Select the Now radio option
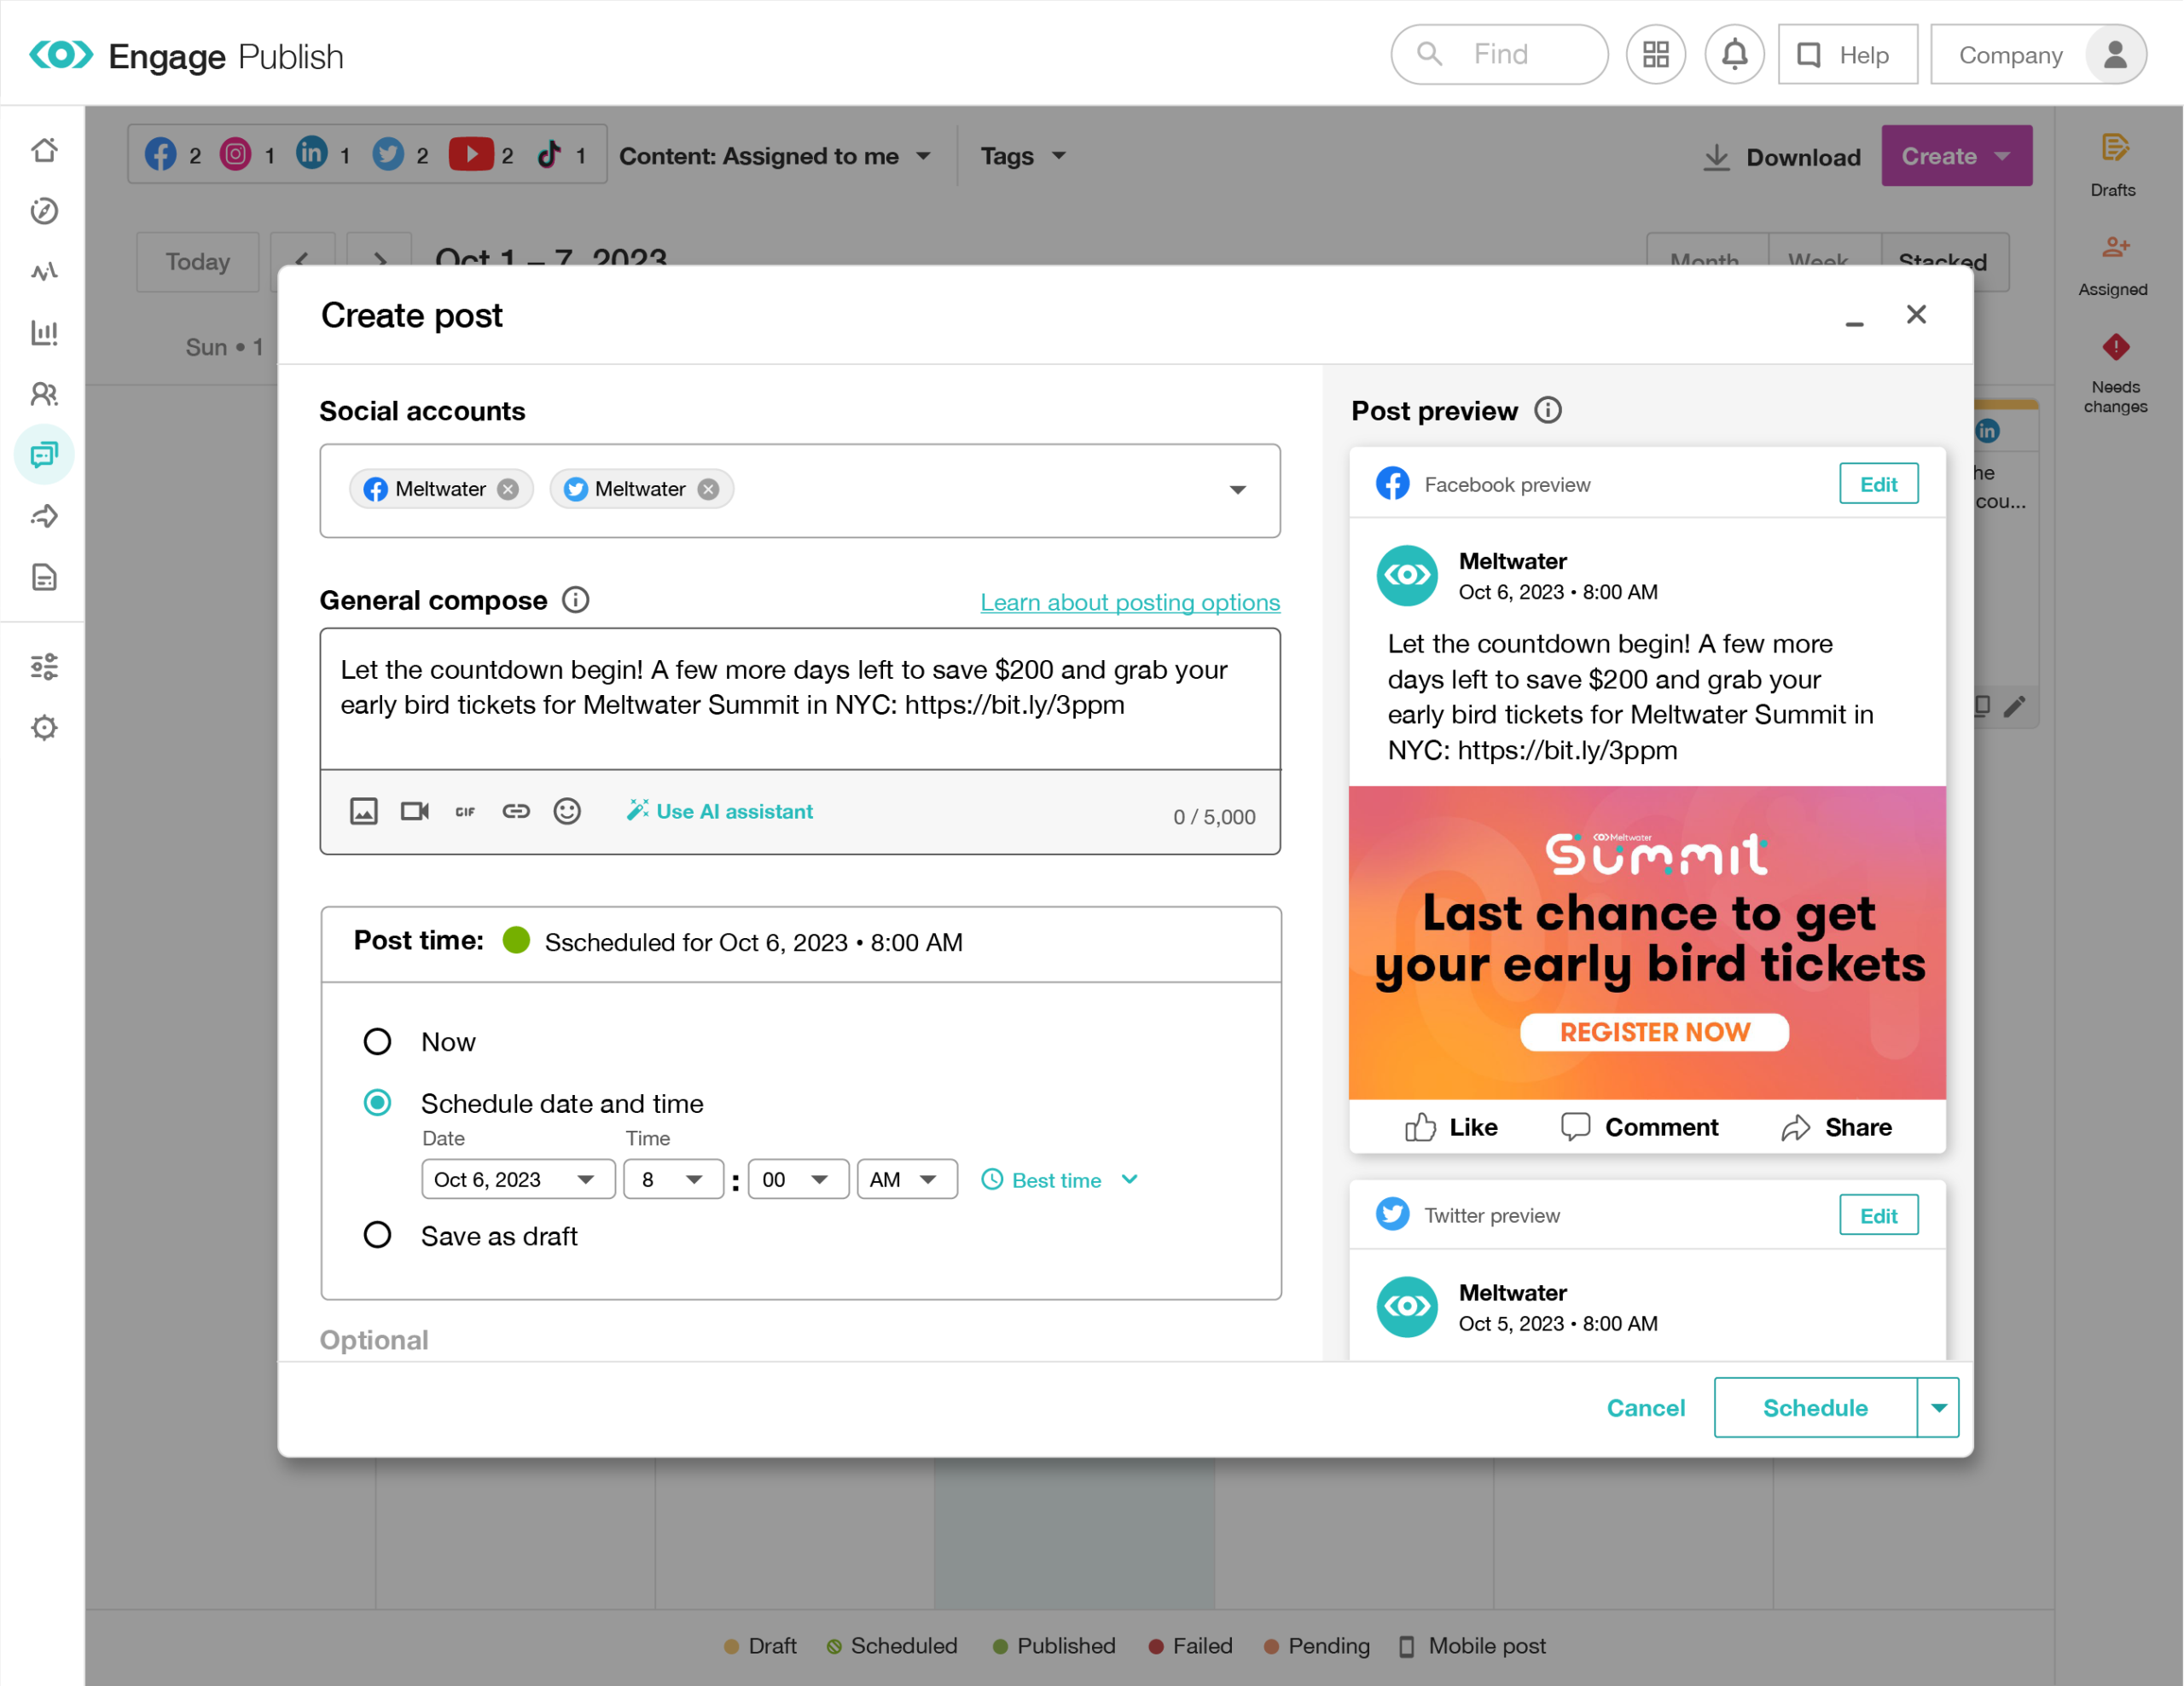This screenshot has width=2184, height=1686. (x=377, y=1041)
